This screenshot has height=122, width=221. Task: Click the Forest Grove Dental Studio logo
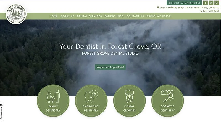tap(16, 14)
